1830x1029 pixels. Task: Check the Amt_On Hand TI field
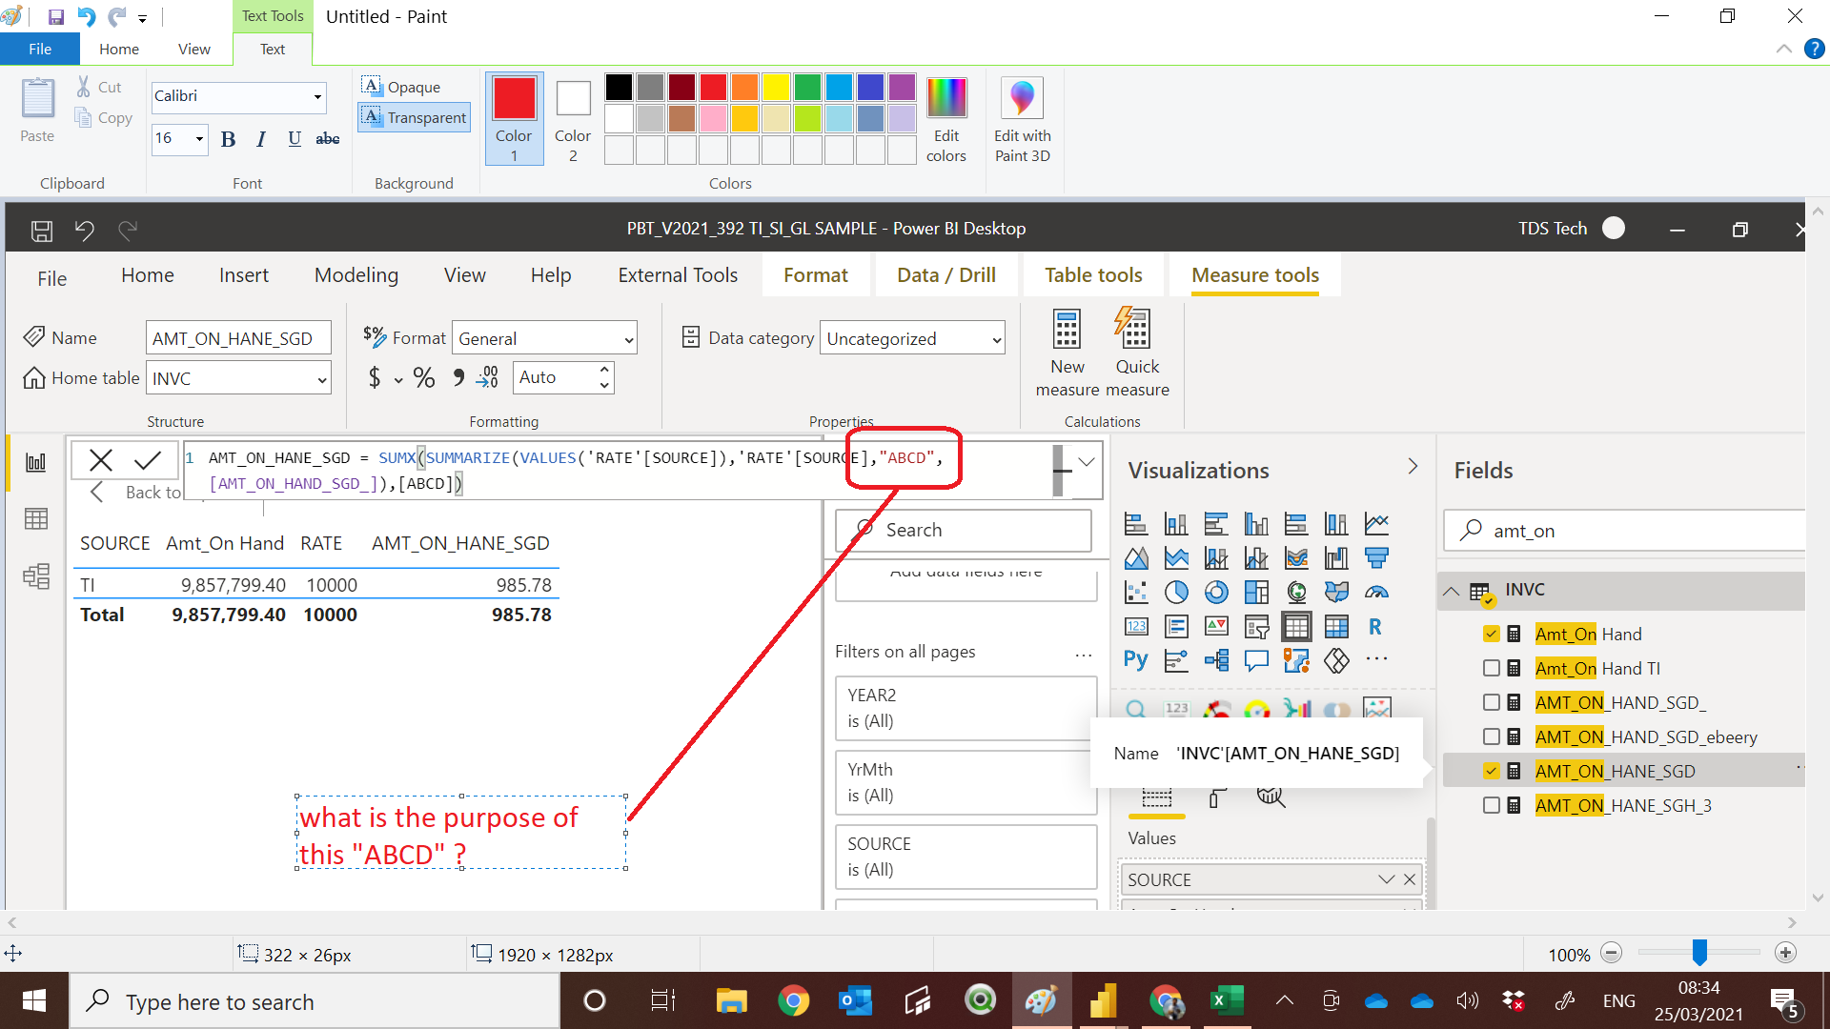pyautogui.click(x=1492, y=669)
